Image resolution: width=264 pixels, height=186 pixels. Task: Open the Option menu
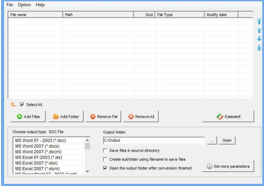click(x=24, y=5)
